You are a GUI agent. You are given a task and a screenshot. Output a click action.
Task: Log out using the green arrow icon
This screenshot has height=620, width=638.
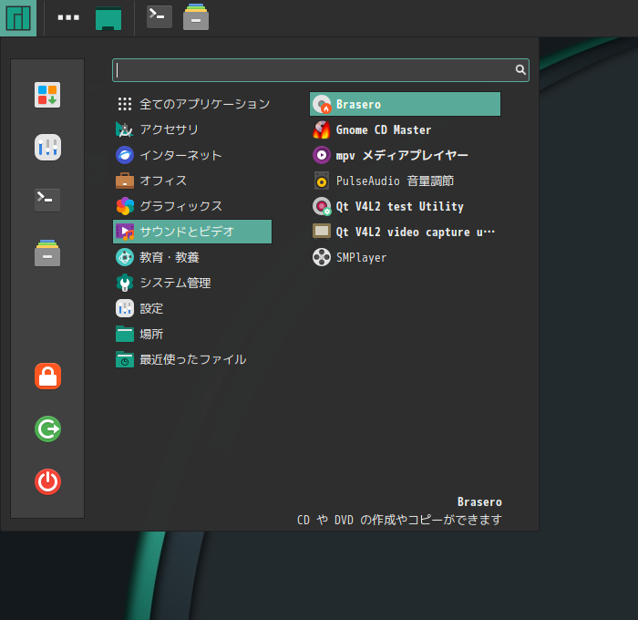coord(47,429)
